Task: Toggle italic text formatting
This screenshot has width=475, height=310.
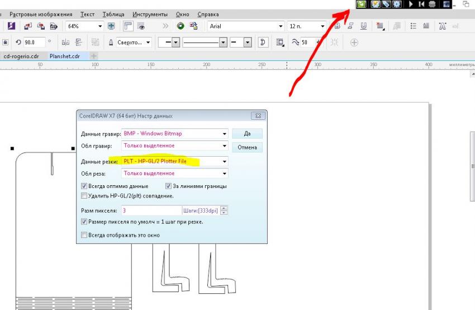Action: tap(351, 26)
